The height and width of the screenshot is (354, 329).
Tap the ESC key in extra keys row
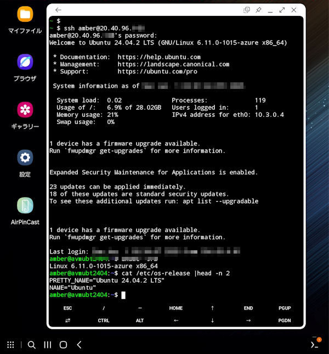click(x=67, y=308)
